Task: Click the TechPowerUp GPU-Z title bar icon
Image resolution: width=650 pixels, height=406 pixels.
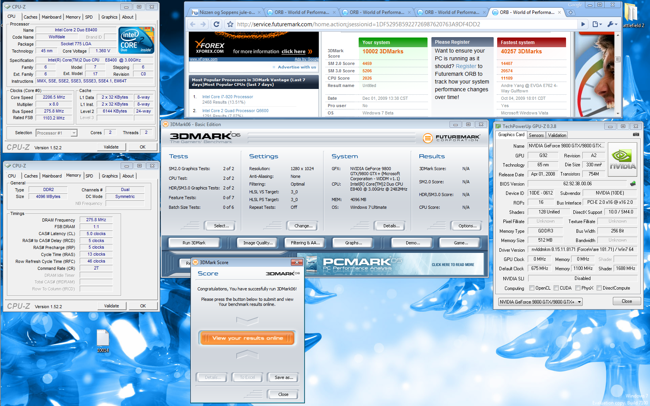Action: pos(498,126)
